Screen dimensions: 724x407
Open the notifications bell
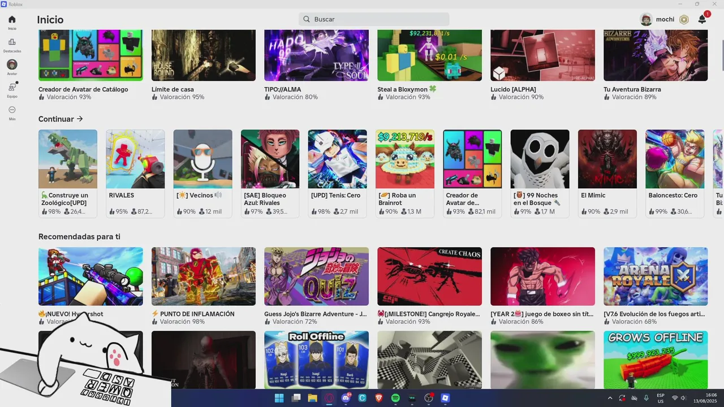(x=702, y=19)
